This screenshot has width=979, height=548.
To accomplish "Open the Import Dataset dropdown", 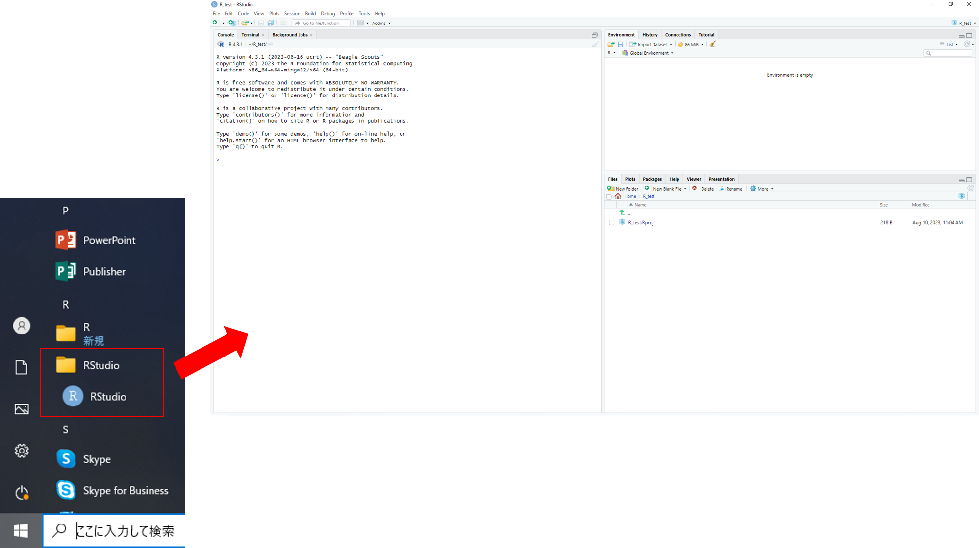I will click(x=652, y=44).
